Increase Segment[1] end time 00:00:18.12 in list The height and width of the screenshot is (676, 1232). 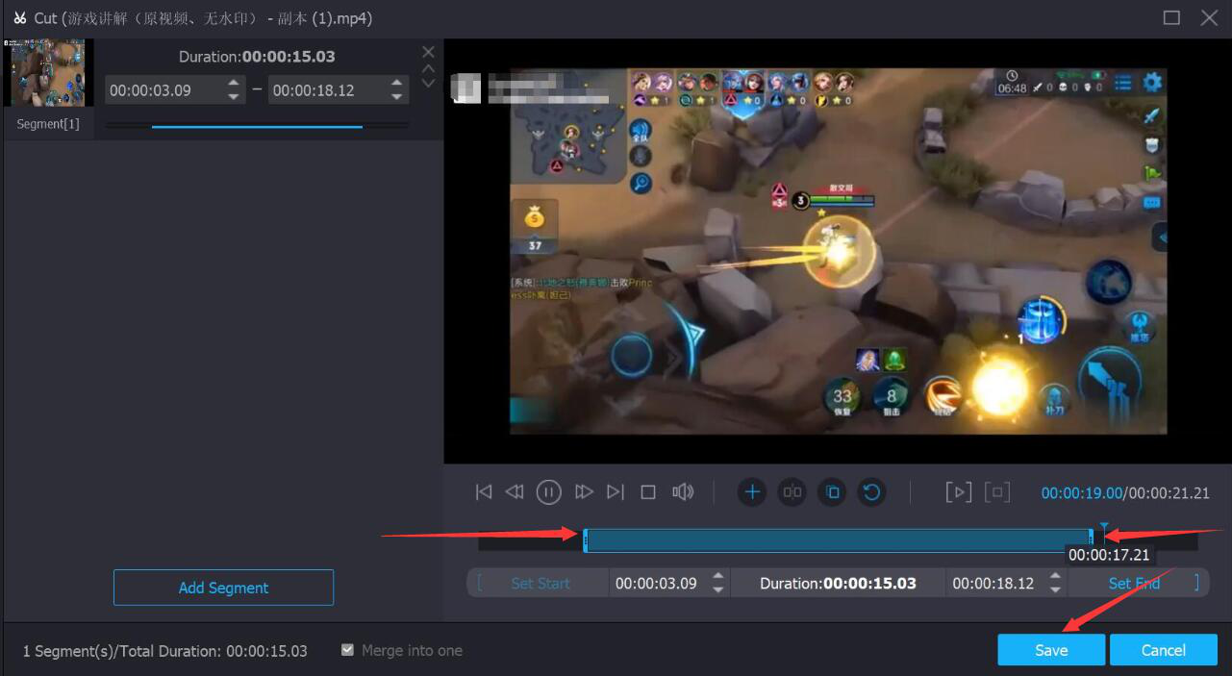[397, 84]
